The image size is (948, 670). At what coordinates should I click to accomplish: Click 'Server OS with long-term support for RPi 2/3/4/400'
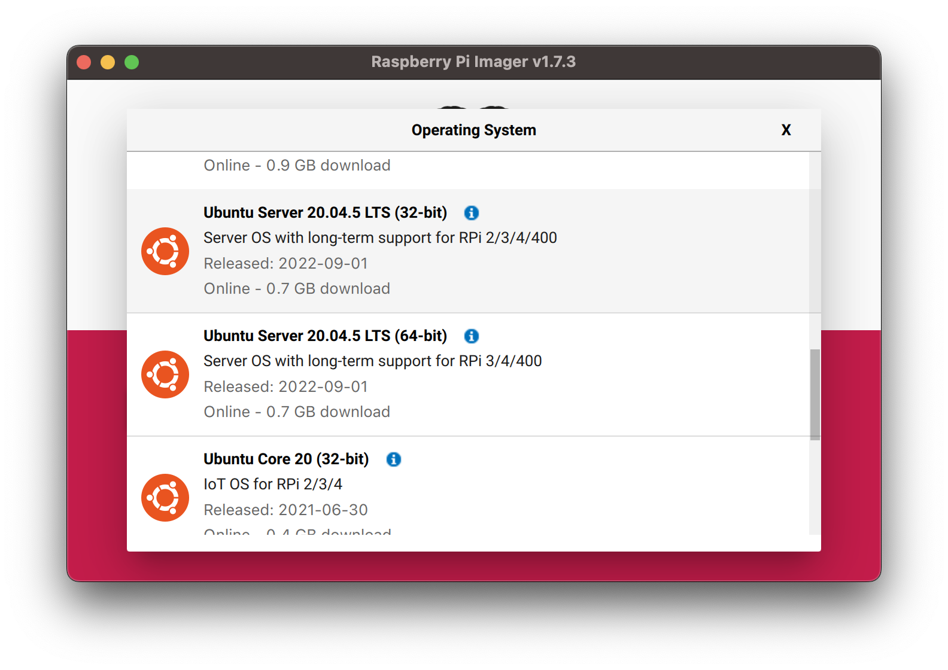coord(380,237)
